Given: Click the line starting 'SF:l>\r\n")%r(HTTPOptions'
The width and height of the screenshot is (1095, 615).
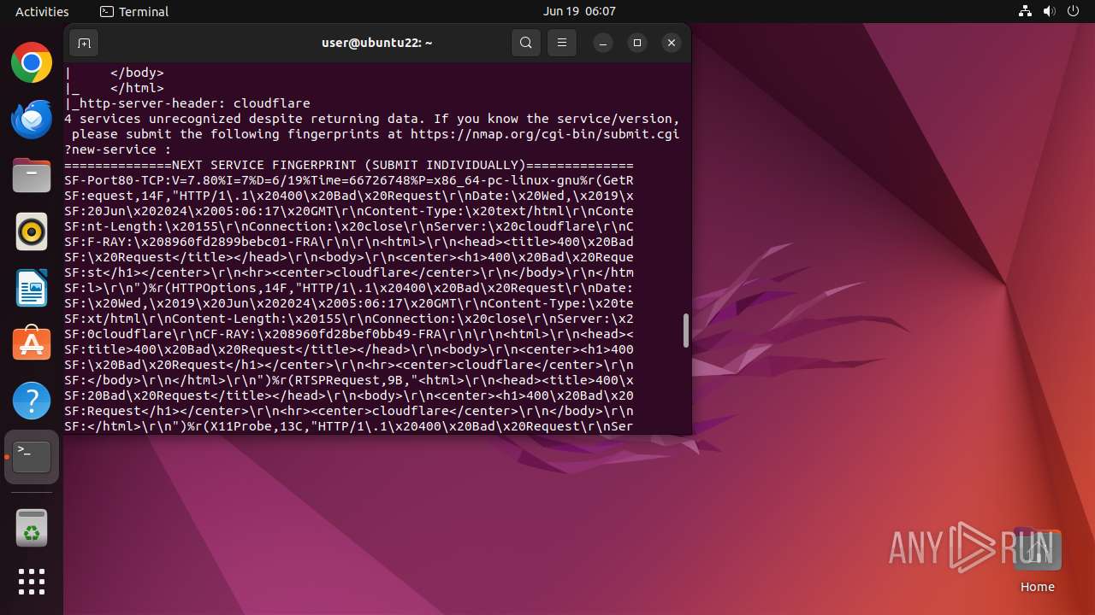Looking at the screenshot, I should pyautogui.click(x=349, y=288).
